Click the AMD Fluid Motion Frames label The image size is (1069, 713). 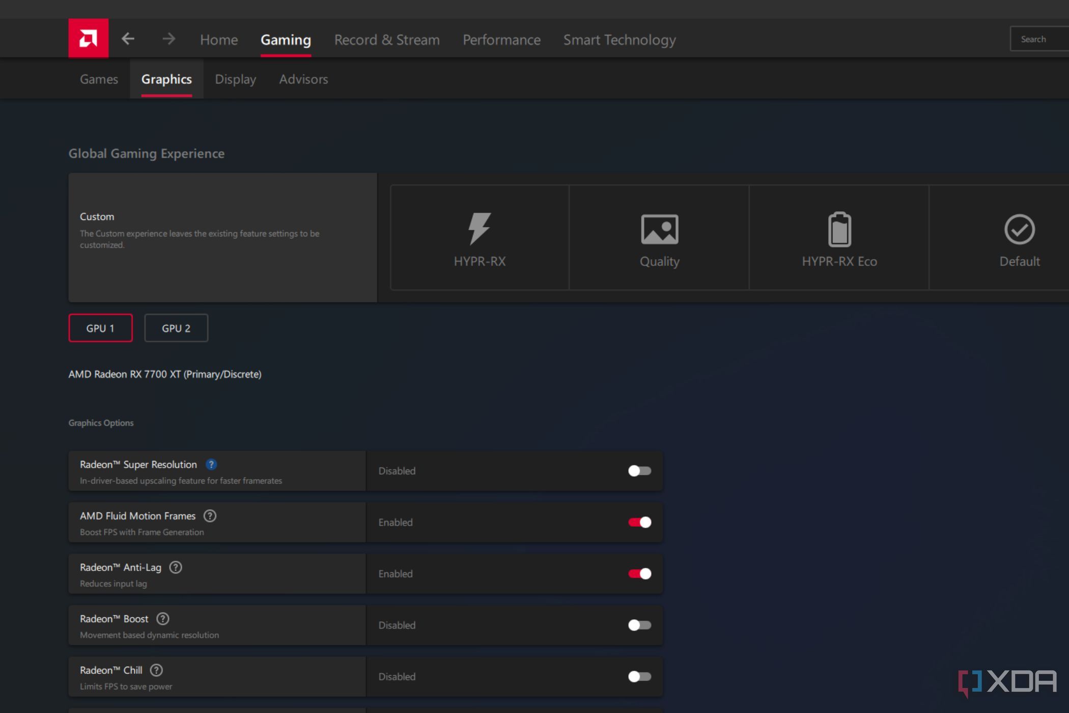coord(137,516)
